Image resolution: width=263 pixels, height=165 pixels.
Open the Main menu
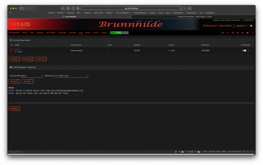25,33
